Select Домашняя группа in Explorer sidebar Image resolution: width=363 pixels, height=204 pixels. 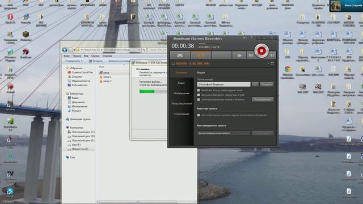pyautogui.click(x=78, y=119)
